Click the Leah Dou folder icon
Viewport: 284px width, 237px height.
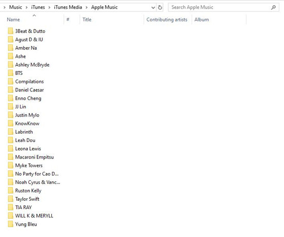point(10,140)
